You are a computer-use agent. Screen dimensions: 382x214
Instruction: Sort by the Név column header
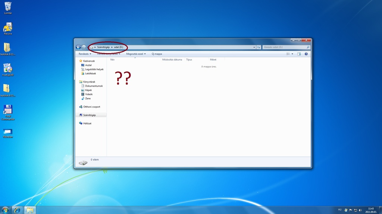[113, 59]
